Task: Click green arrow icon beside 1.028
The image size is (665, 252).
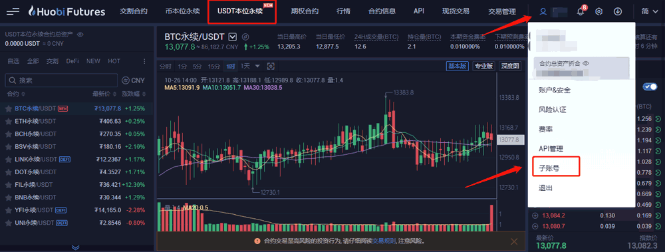Action: 658,162
